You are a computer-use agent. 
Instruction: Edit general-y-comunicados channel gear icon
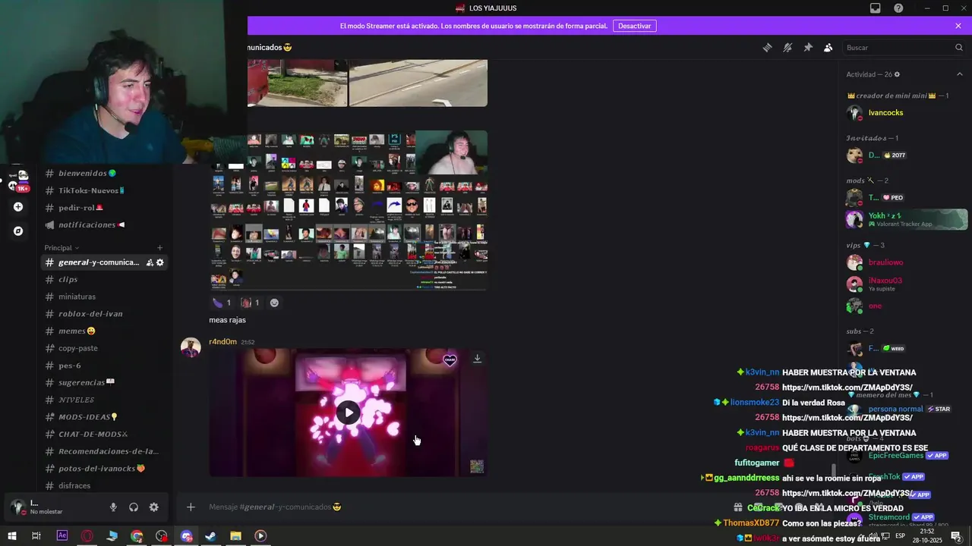pos(160,262)
